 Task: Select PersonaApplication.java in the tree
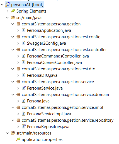point(49,30)
